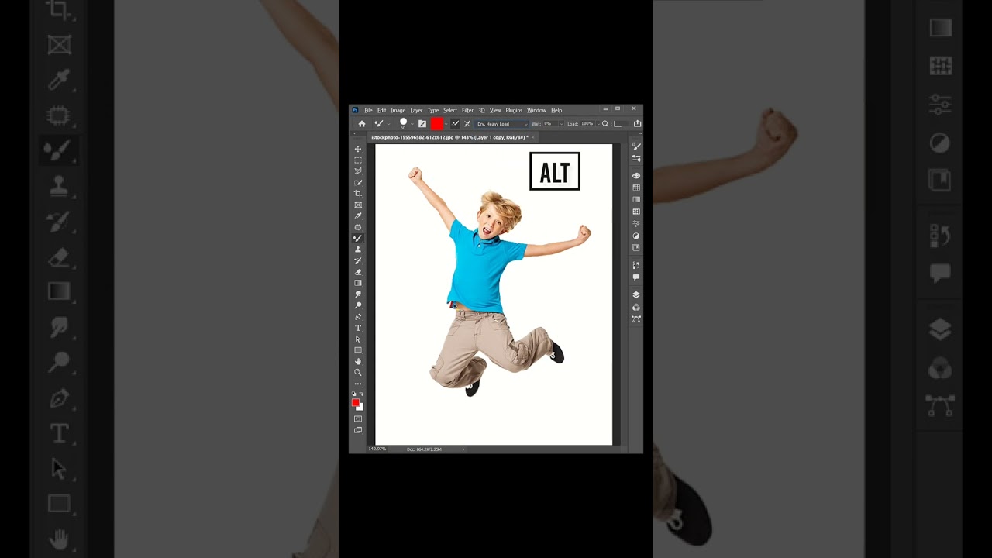Click the Share icon in options bar
992x558 pixels.
click(x=637, y=123)
